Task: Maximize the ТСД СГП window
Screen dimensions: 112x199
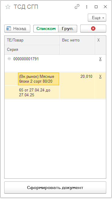Action: (96, 7)
